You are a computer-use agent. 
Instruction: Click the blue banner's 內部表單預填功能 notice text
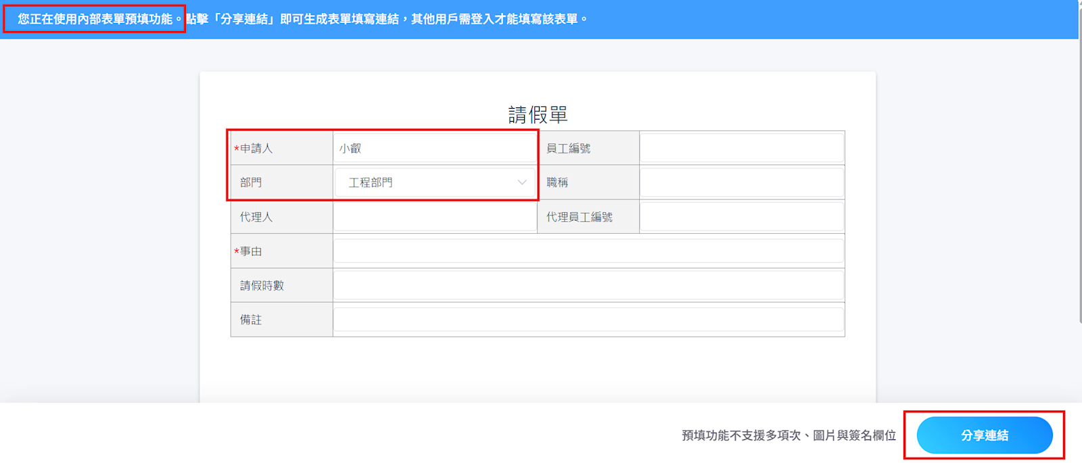[x=95, y=19]
